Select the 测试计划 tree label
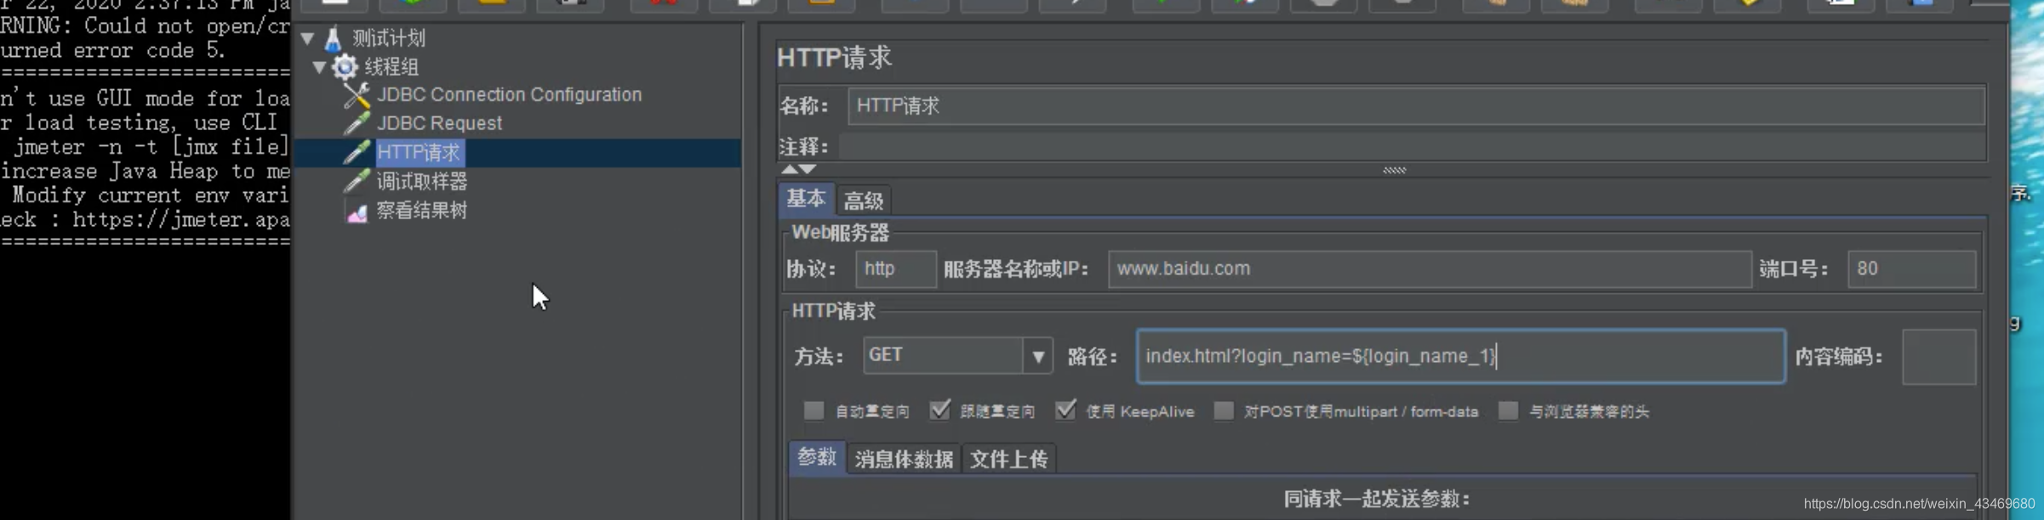 point(389,38)
